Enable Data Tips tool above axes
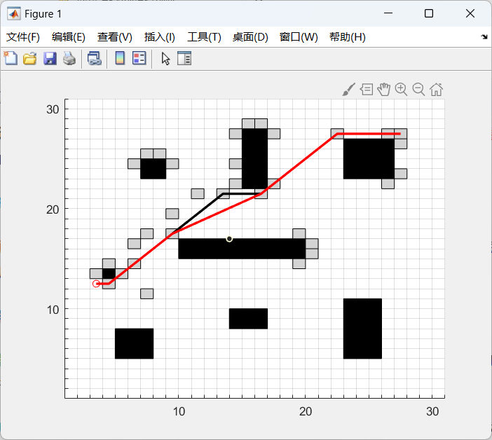Viewport: 492px width, 440px height. point(366,90)
